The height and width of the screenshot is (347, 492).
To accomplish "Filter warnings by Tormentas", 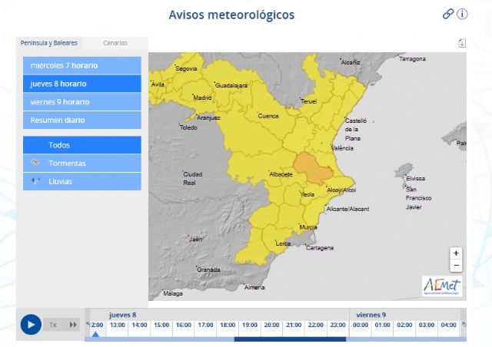I will 82,164.
